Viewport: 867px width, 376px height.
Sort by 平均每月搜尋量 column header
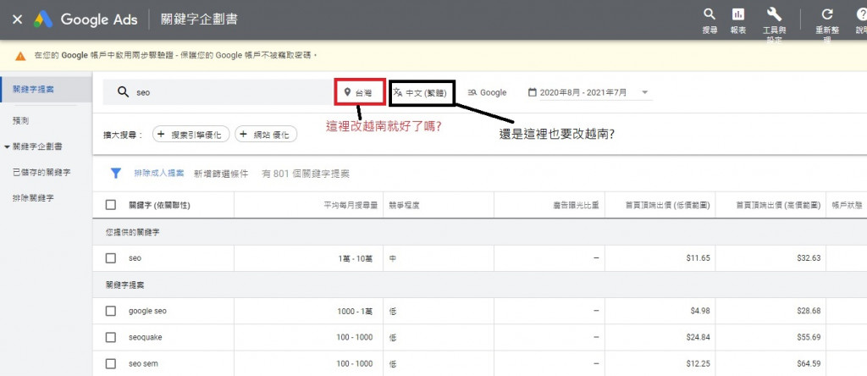(x=351, y=205)
